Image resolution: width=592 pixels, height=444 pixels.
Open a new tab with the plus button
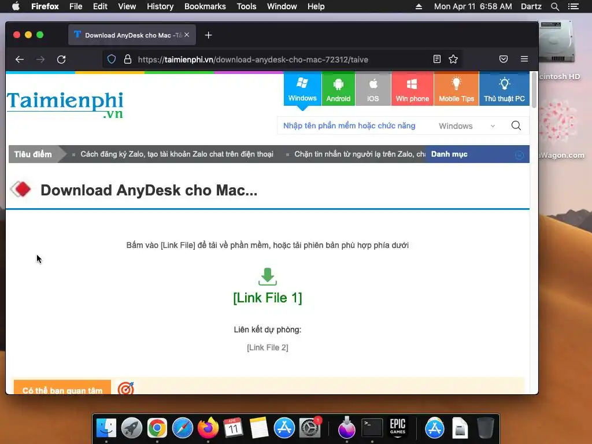(x=208, y=35)
